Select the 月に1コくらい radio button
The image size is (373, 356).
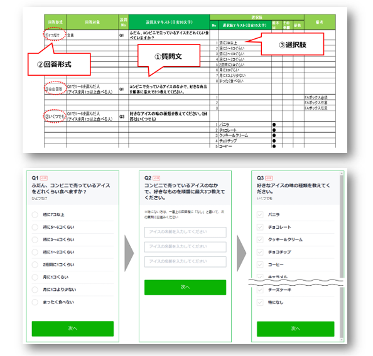tap(35, 277)
